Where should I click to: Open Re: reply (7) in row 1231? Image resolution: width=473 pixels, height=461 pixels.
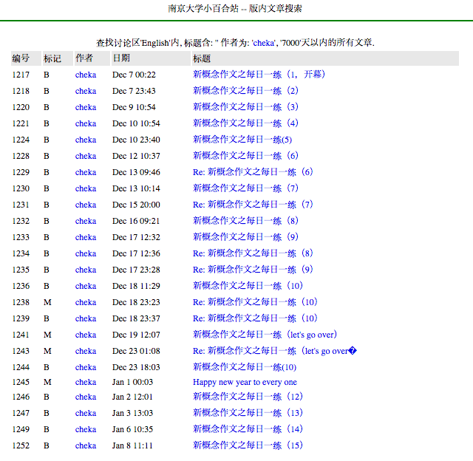(253, 205)
